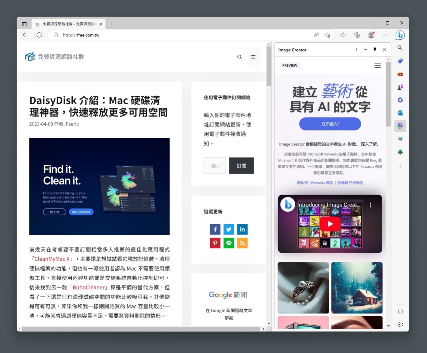Refresh the page
427x353 pixels.
(39, 35)
